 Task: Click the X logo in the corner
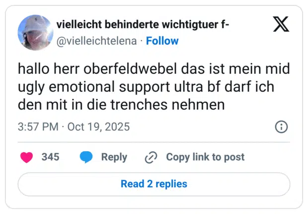click(281, 25)
